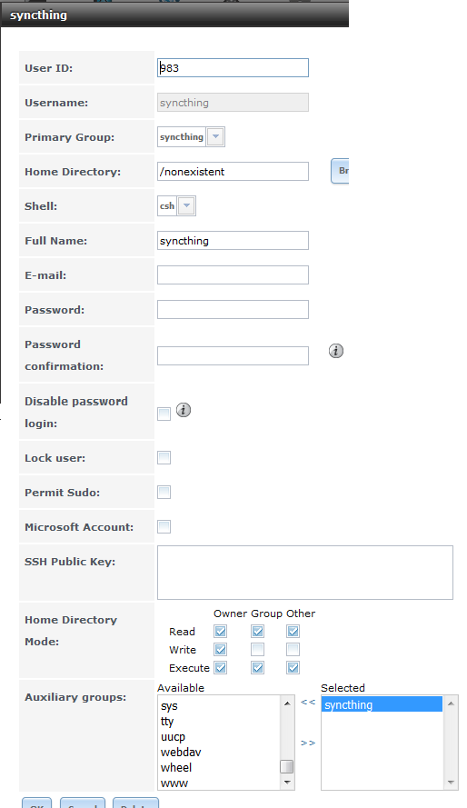Click Selected groups list scroll-down arrow

coord(451,783)
